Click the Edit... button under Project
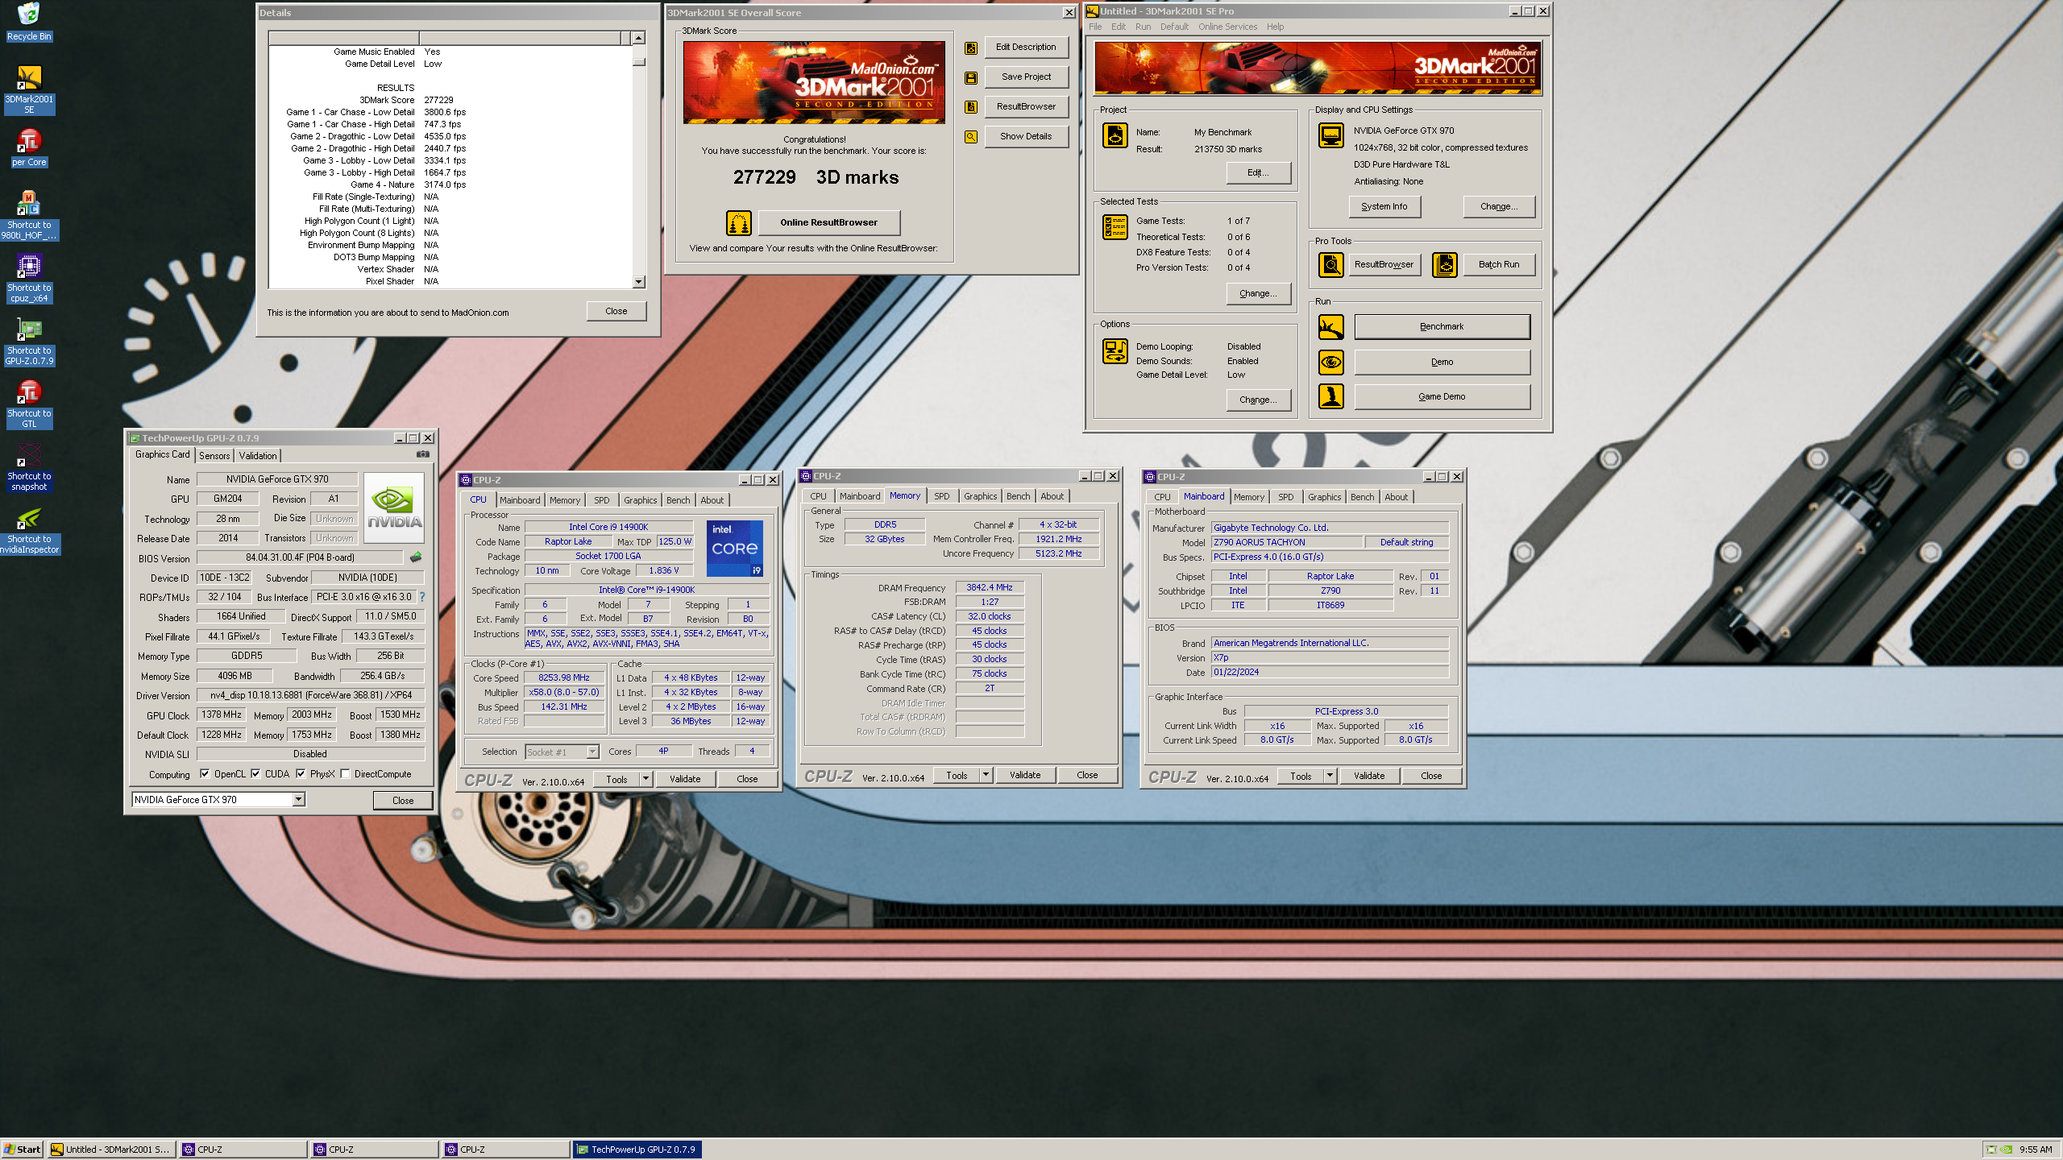 (x=1258, y=172)
